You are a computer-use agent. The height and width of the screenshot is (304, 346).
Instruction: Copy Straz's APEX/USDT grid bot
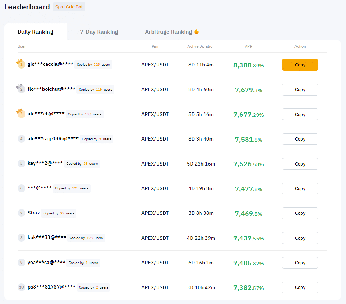click(x=300, y=213)
